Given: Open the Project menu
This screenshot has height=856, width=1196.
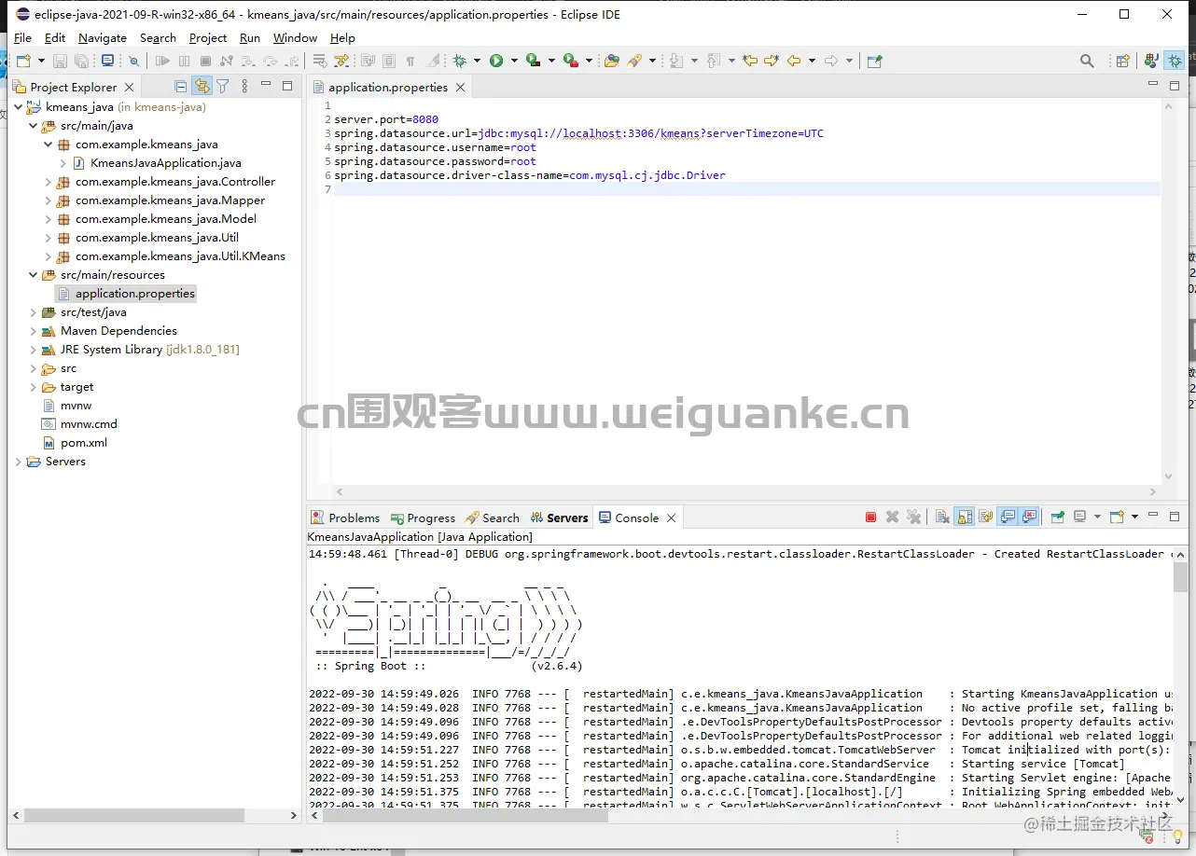Looking at the screenshot, I should point(208,38).
